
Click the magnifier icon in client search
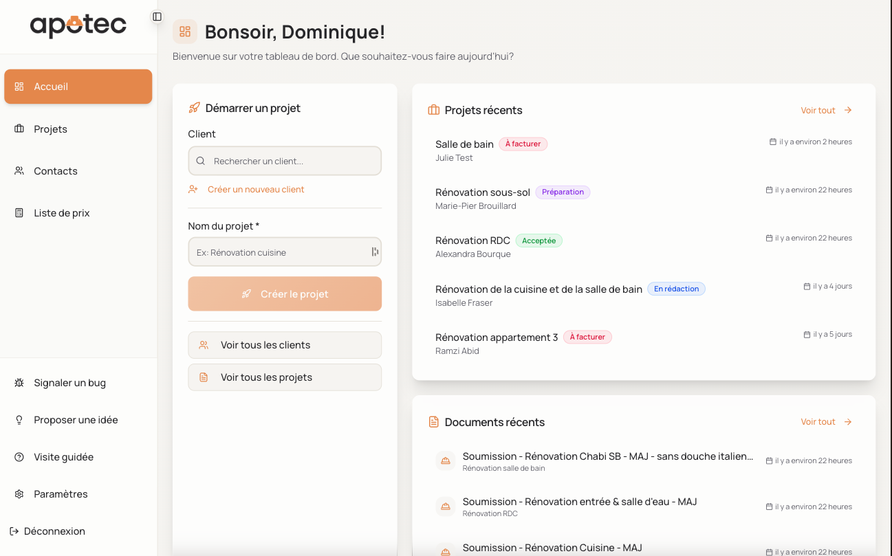click(201, 161)
